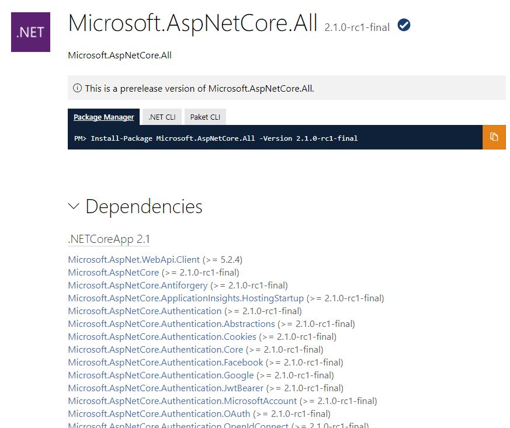Collapse the Dependencies section chevron
Screen dimensions: 510x428
click(x=74, y=206)
